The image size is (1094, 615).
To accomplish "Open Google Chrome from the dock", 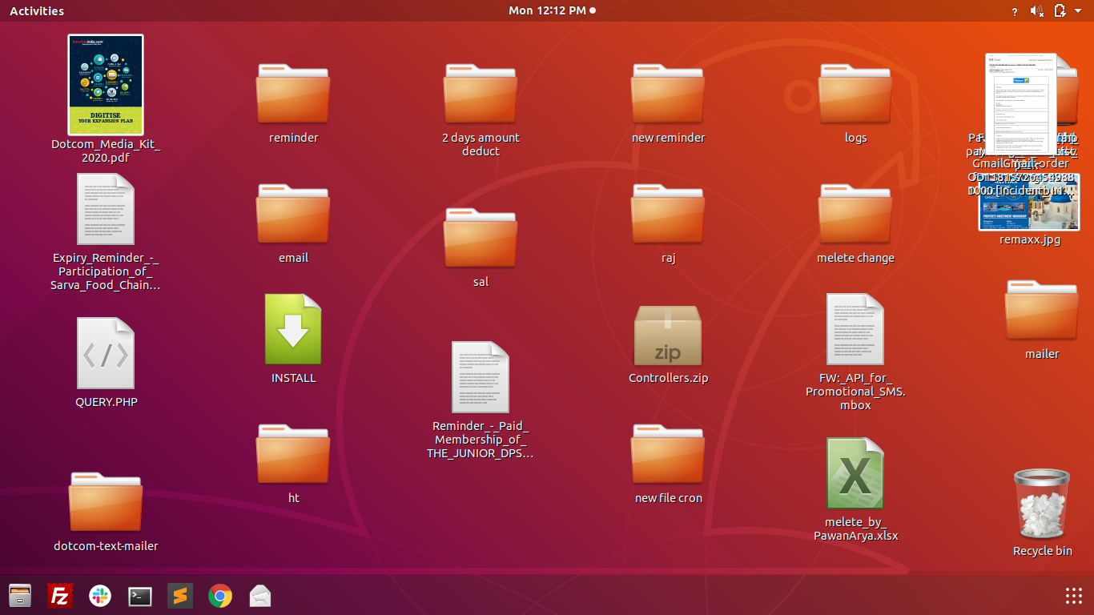I will pos(220,596).
